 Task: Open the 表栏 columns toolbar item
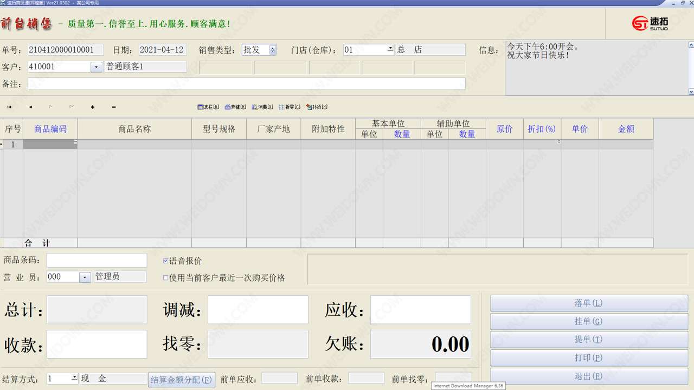208,107
